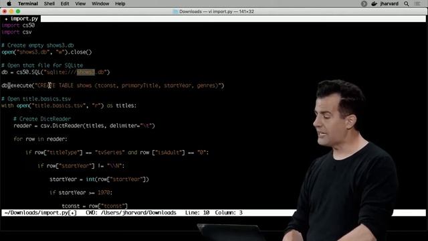Viewport: 428px width, 241px height.
Task: Click the csv.DictReader reader assignment line
Action: click(x=84, y=126)
